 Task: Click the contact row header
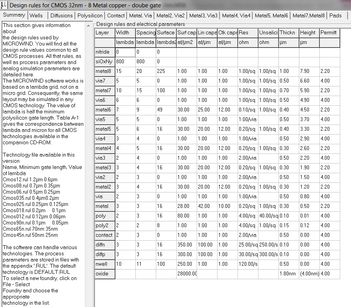click(105, 235)
